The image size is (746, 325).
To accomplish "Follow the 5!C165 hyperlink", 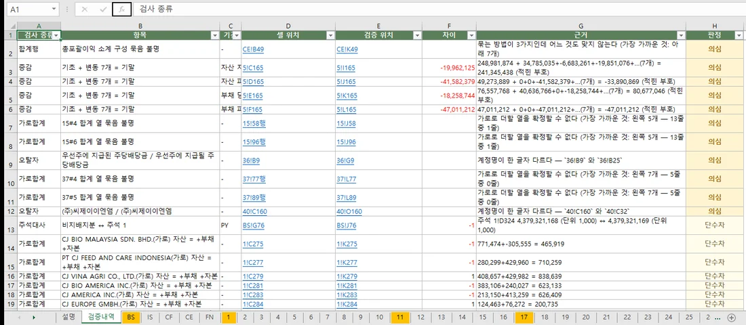I will tap(253, 68).
